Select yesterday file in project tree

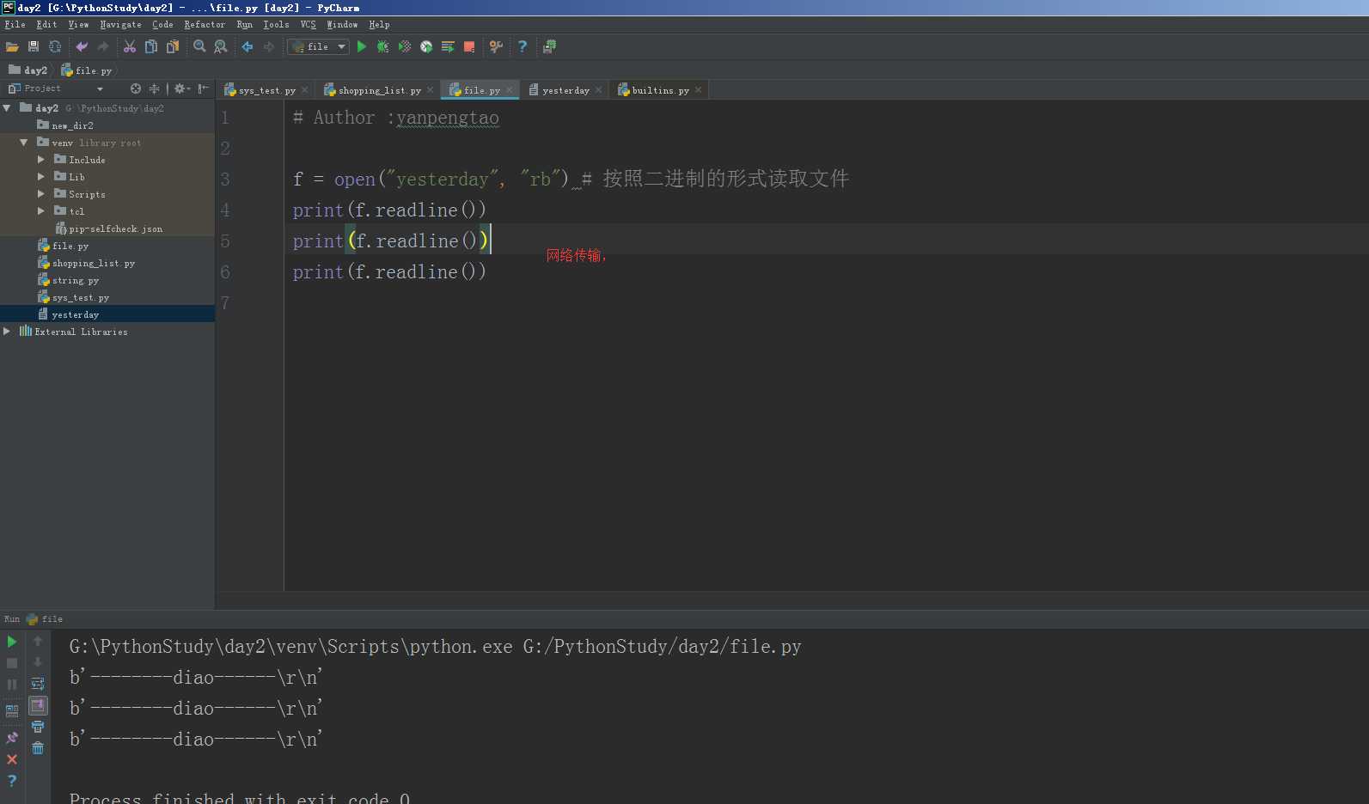pos(75,314)
